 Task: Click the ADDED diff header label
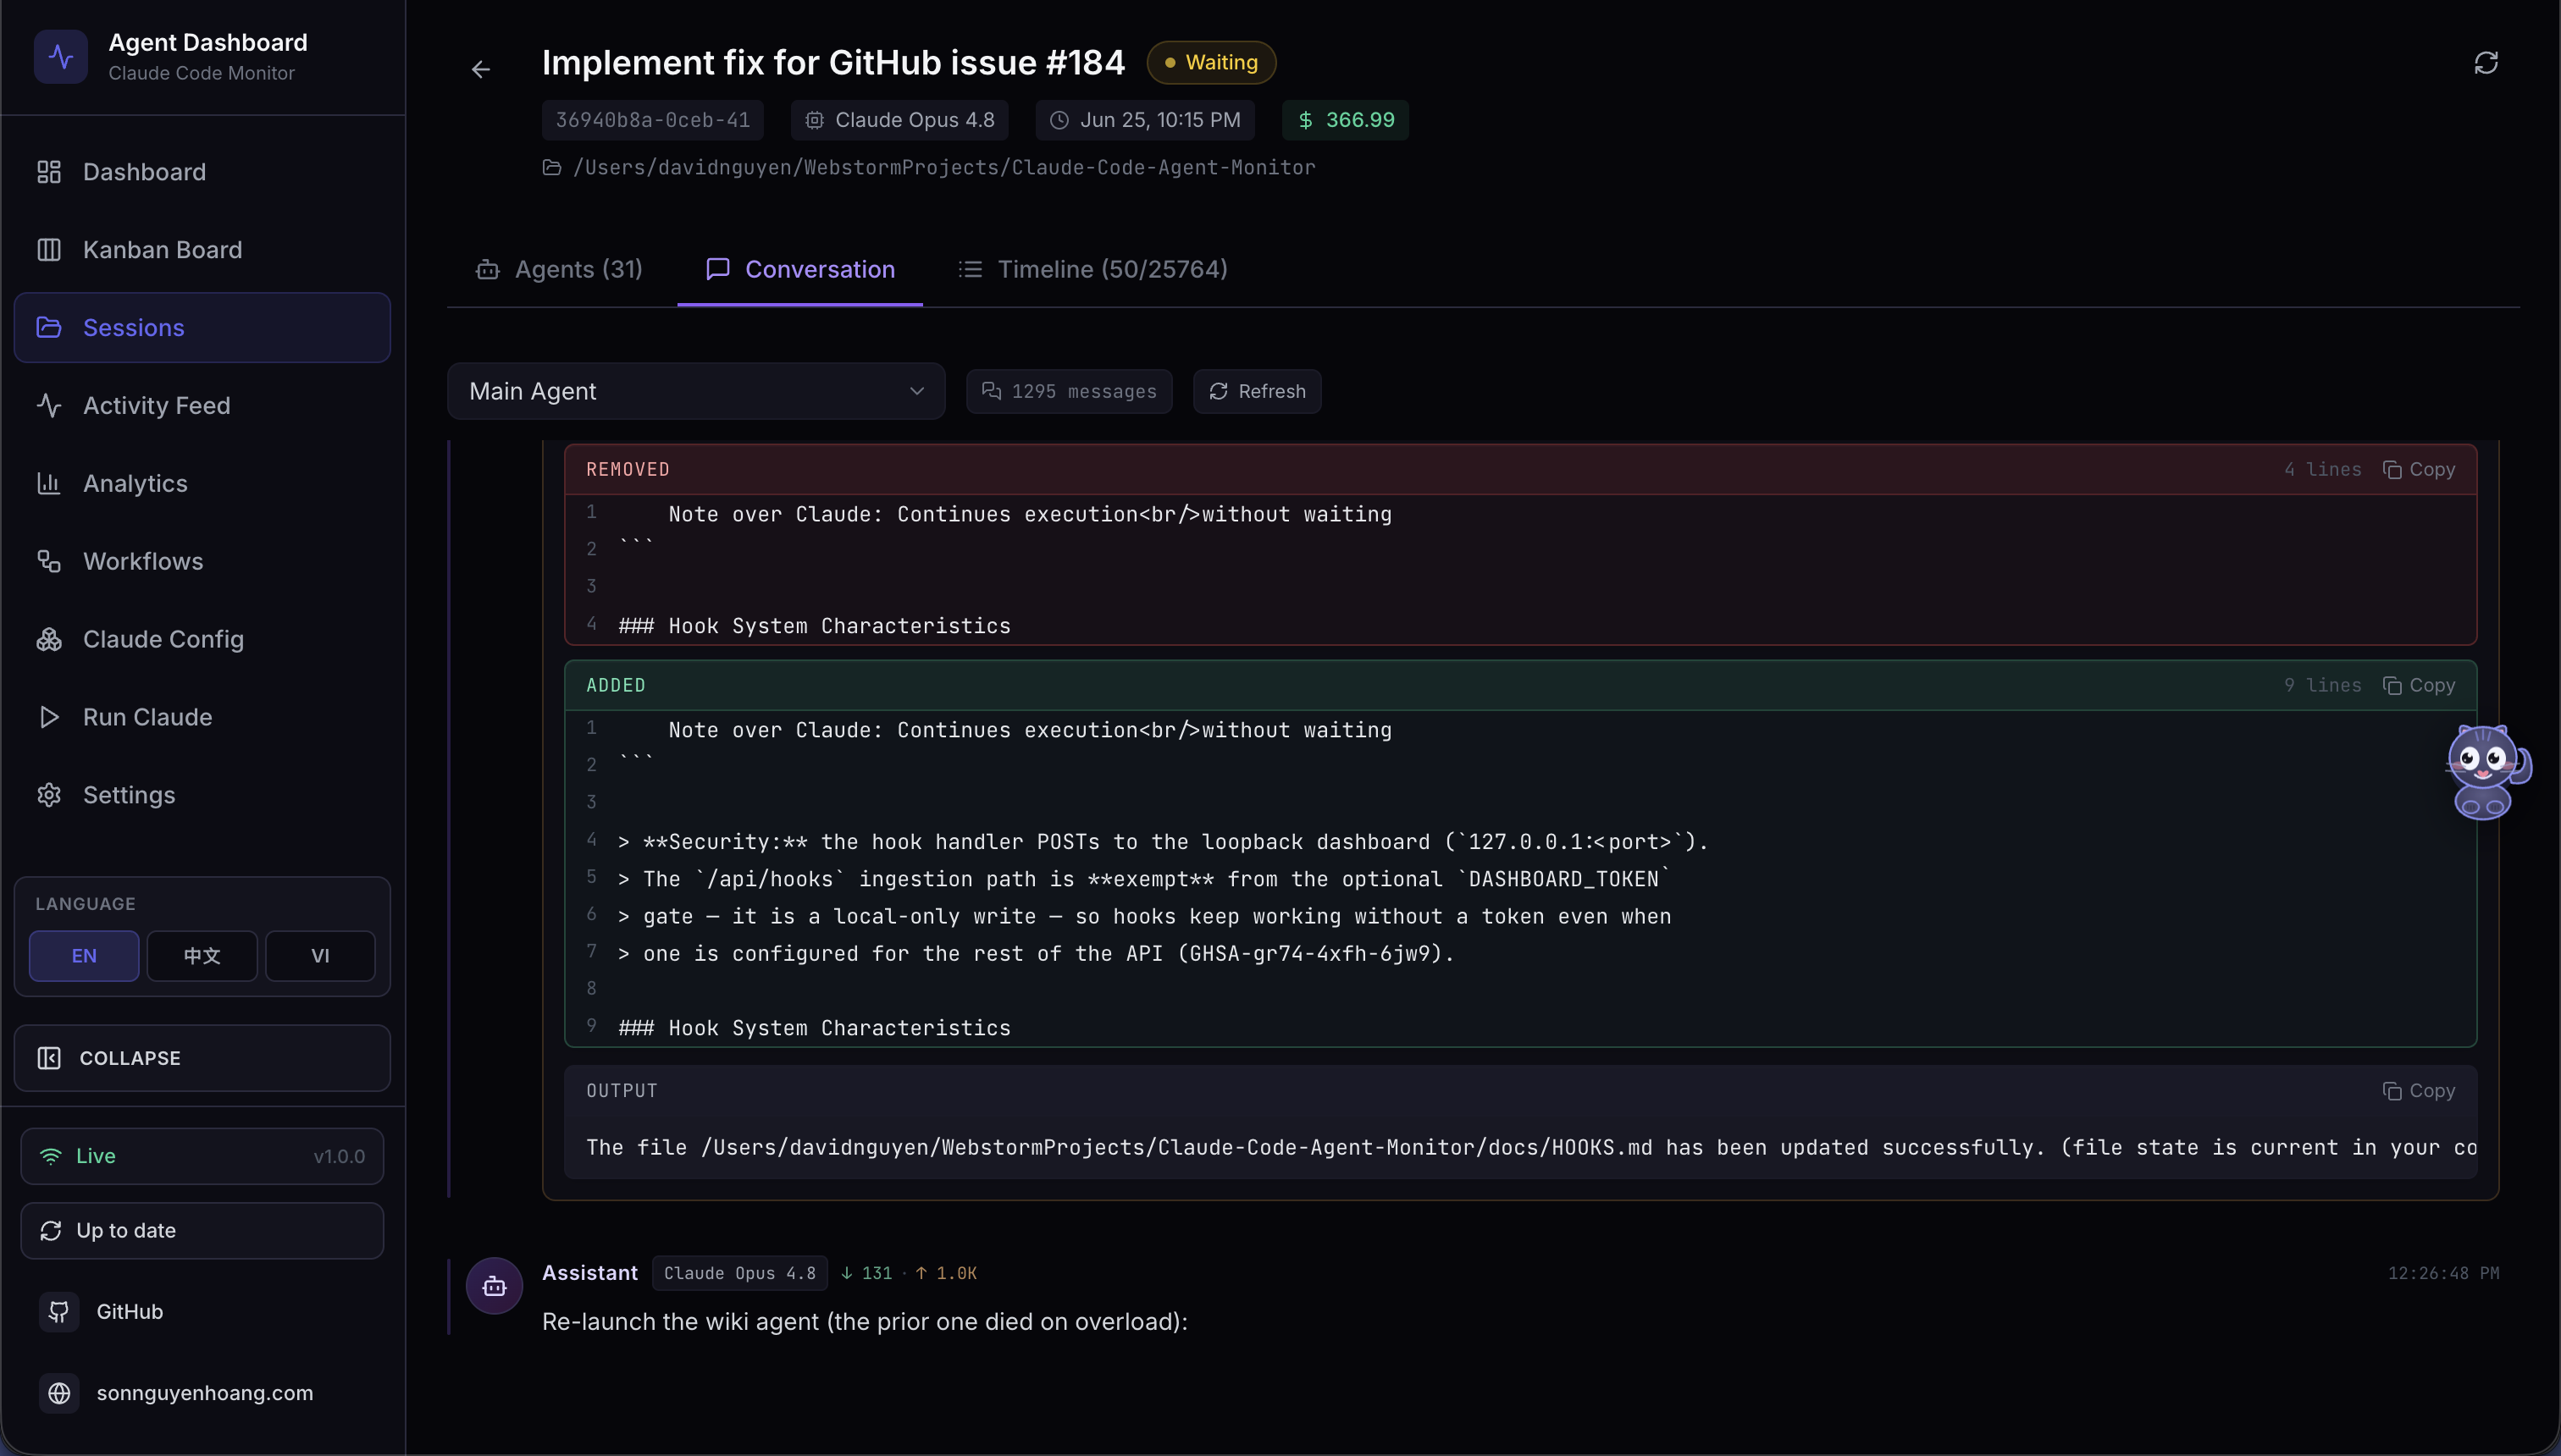[617, 686]
